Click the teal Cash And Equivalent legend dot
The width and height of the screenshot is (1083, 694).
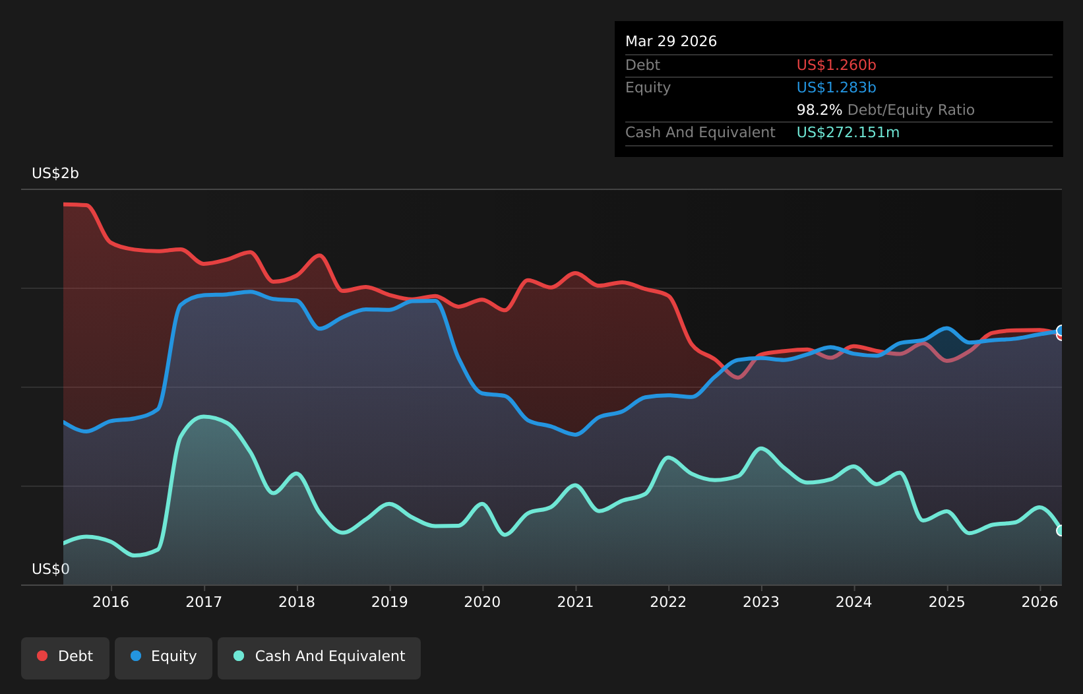coord(239,656)
